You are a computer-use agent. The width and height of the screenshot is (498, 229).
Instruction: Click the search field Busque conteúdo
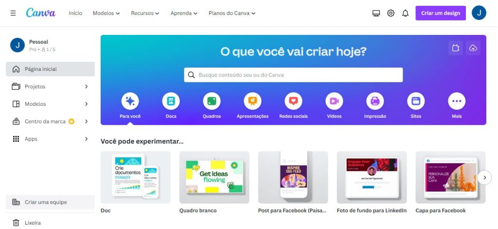[x=293, y=75]
